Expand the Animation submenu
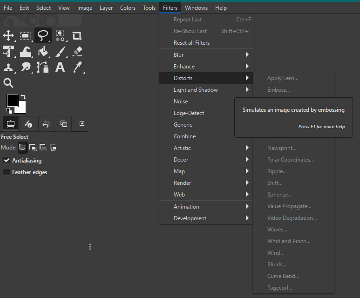This screenshot has width=360, height=298. [x=206, y=207]
